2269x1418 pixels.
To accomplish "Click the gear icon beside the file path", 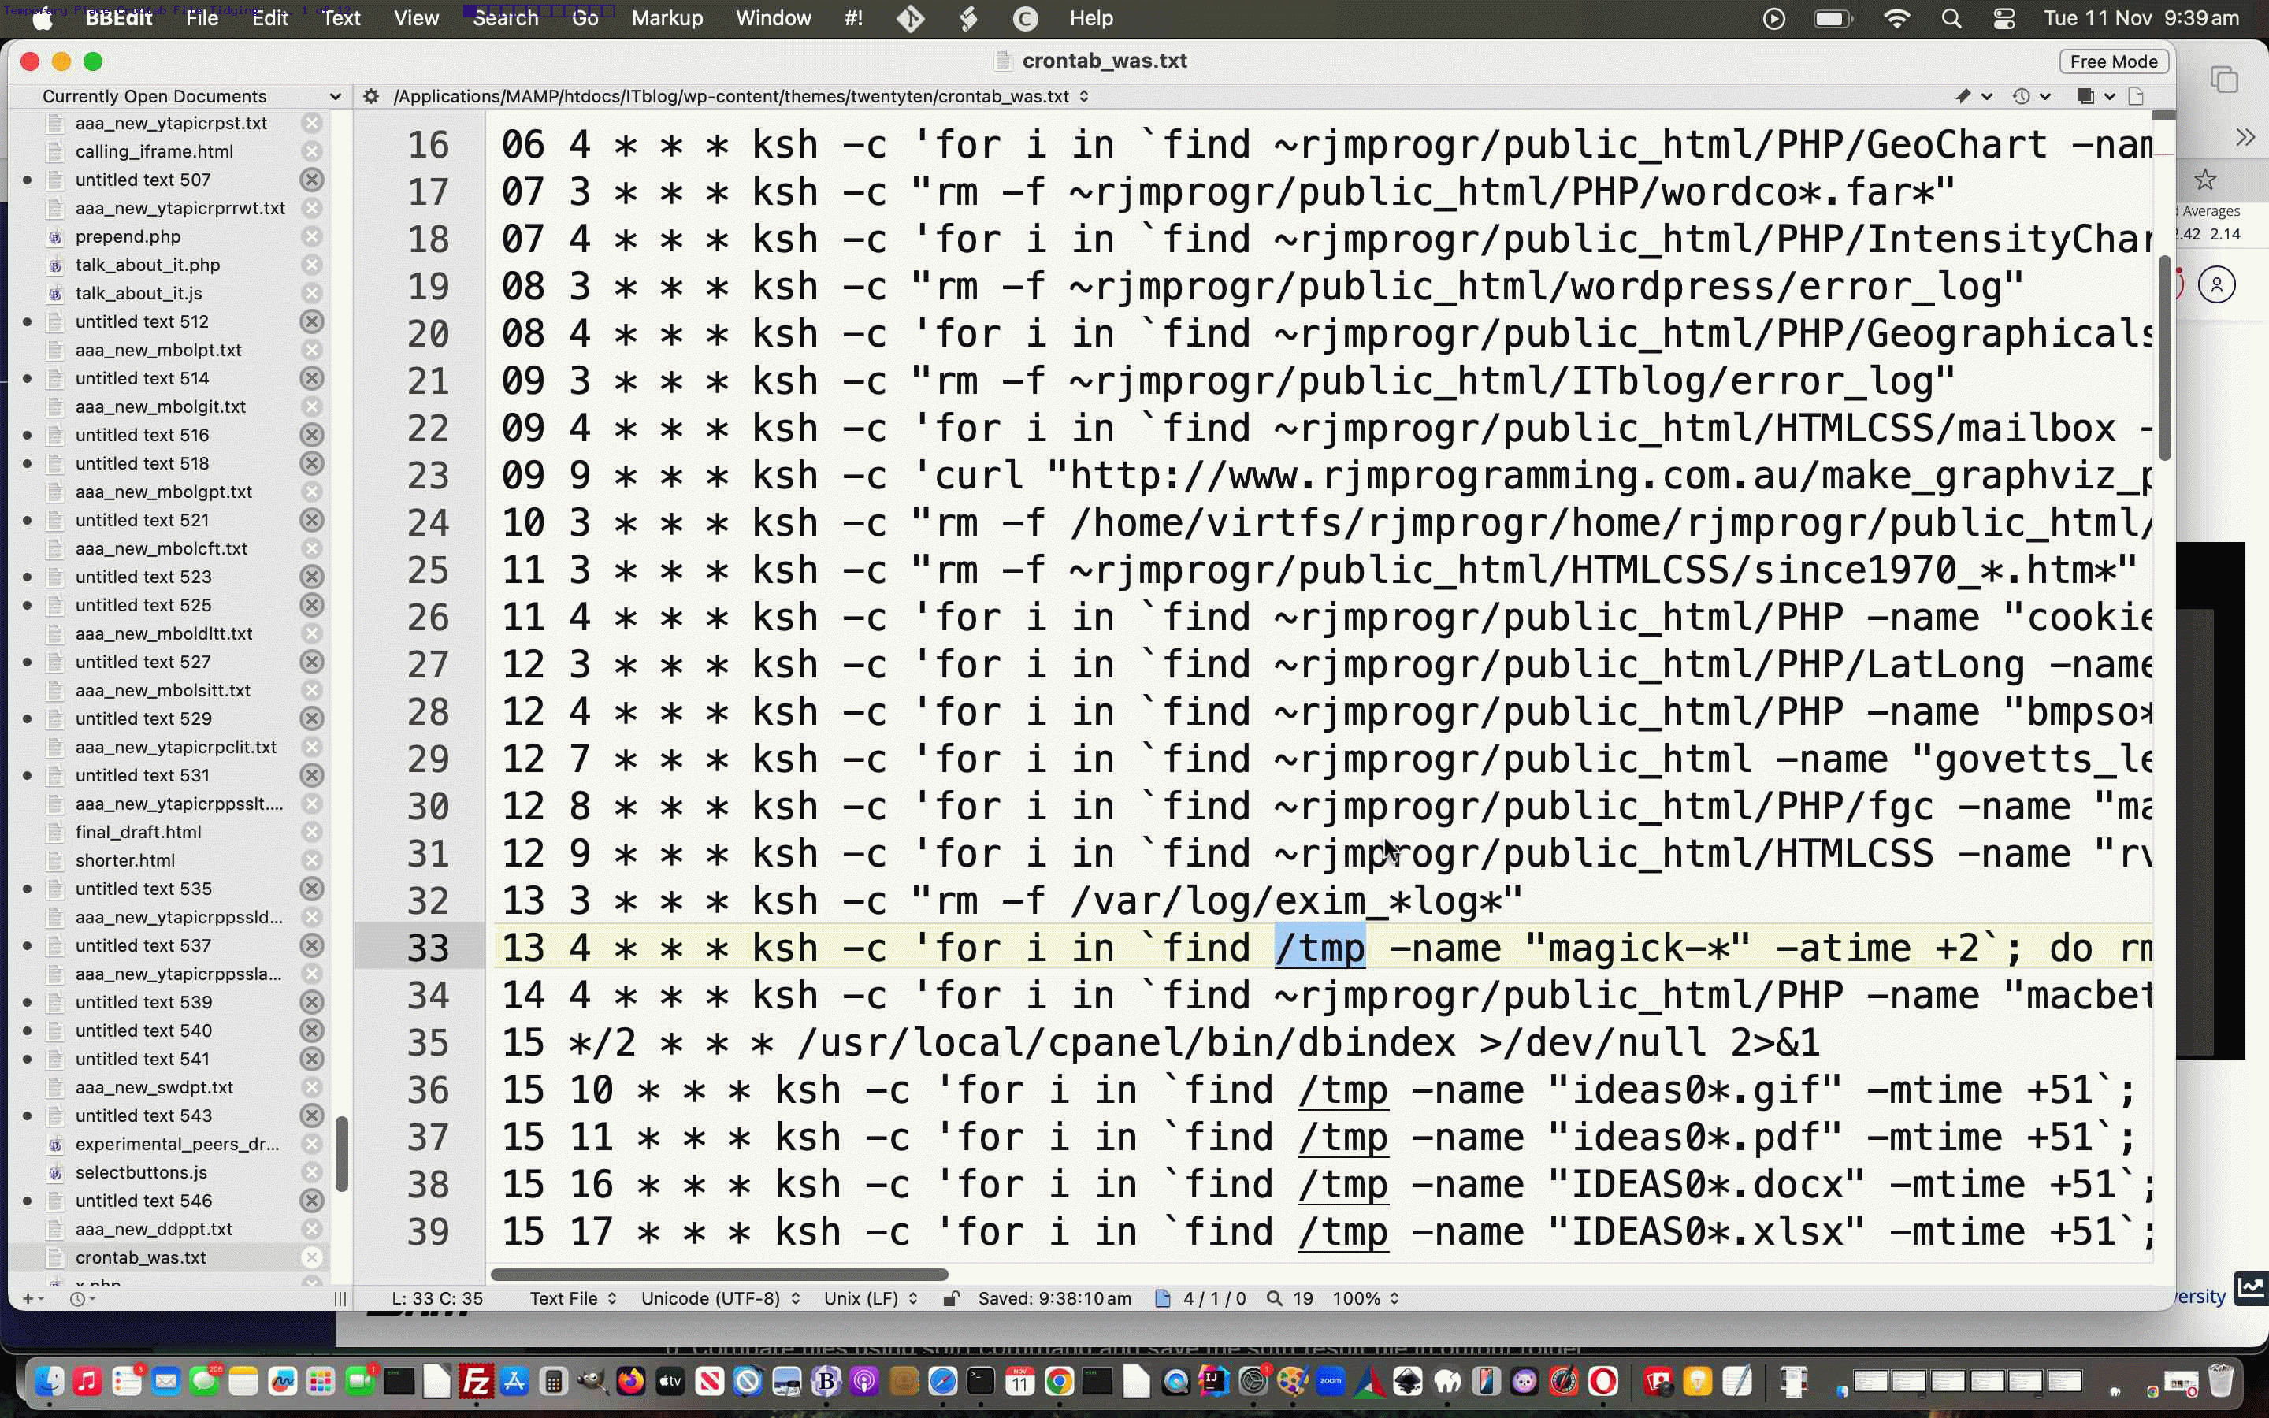I will 371,97.
